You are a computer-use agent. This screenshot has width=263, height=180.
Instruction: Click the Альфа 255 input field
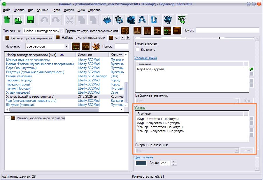pyautogui.click(x=165, y=163)
